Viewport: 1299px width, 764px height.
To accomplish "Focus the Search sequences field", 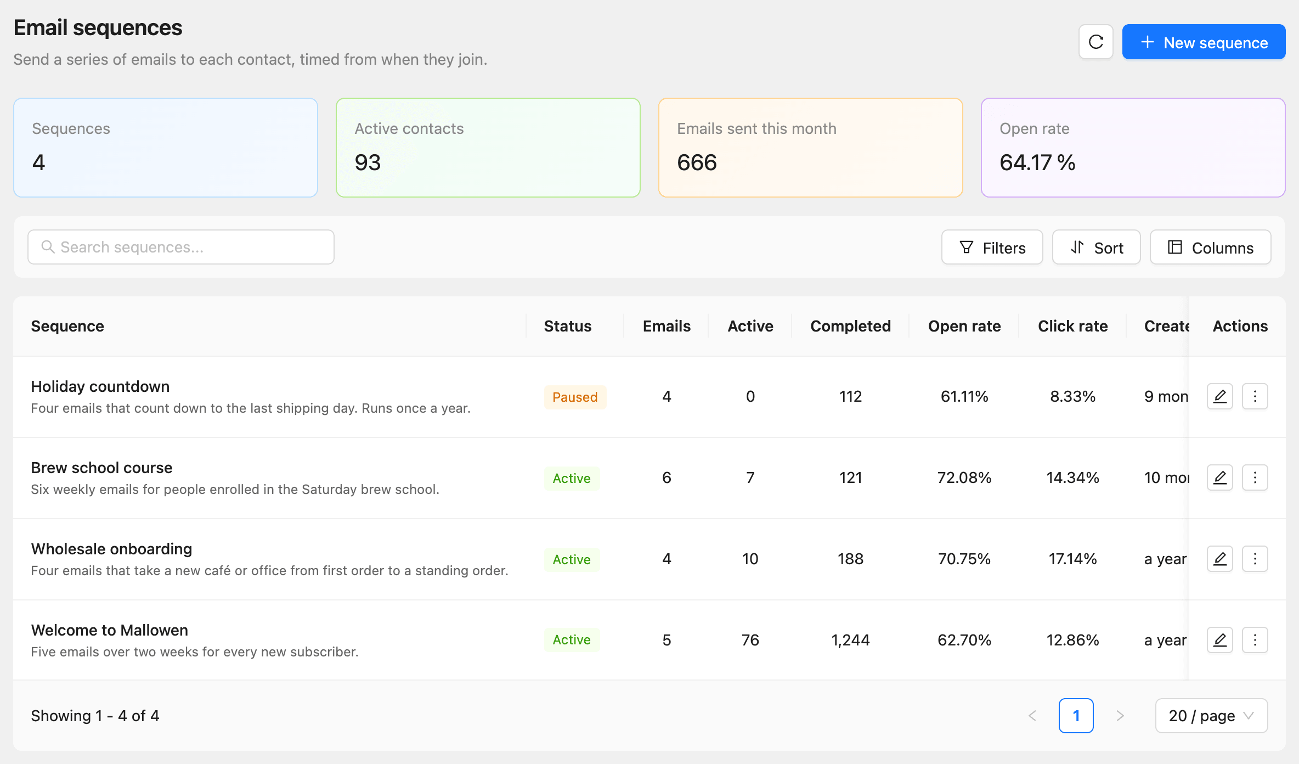I will (181, 247).
